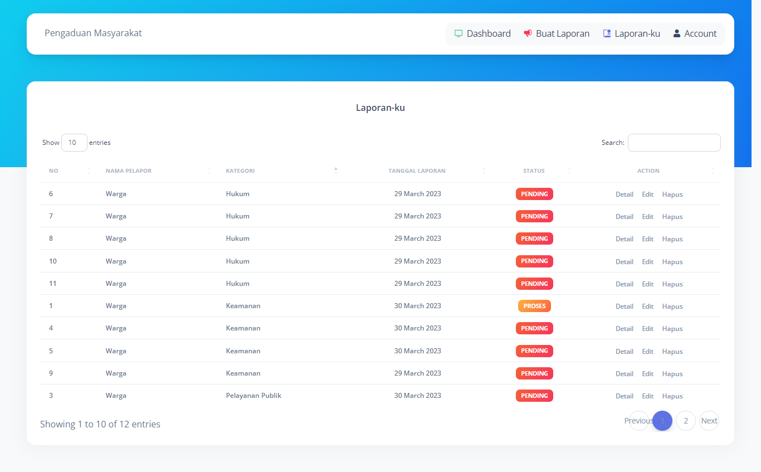Screen dimensions: 761x472
Task: Open the Show entries count dropdown
Action: click(74, 143)
